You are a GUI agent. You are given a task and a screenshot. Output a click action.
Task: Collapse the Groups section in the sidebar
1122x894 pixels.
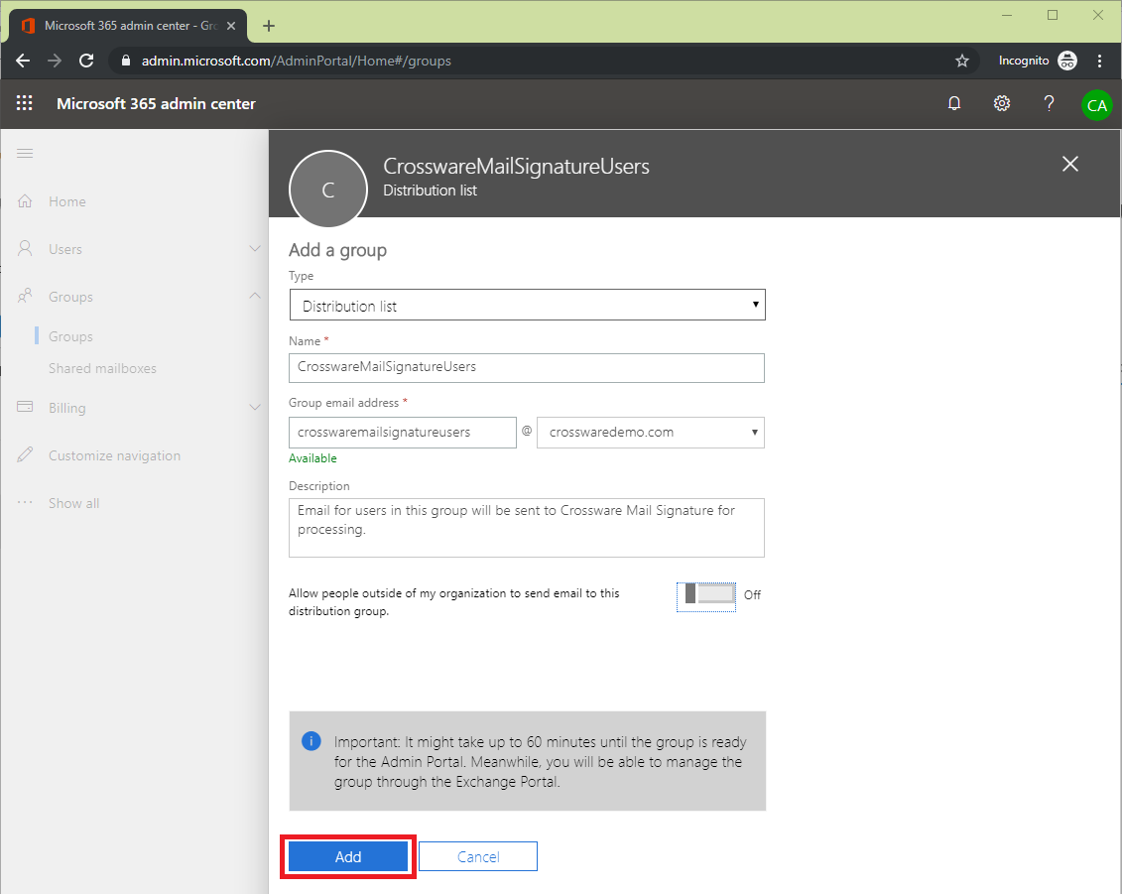click(x=255, y=296)
